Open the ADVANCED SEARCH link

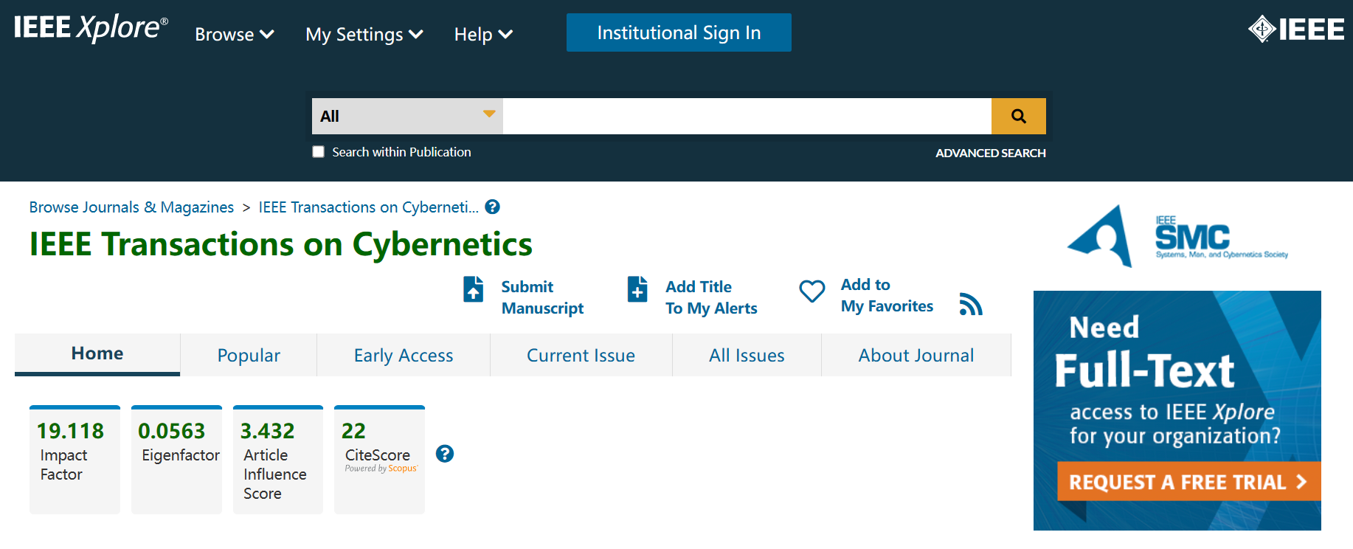[x=991, y=153]
